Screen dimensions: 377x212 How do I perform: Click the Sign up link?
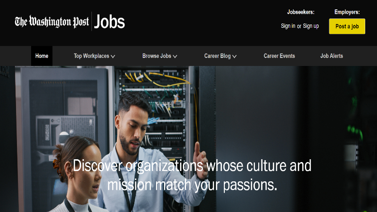(x=311, y=26)
